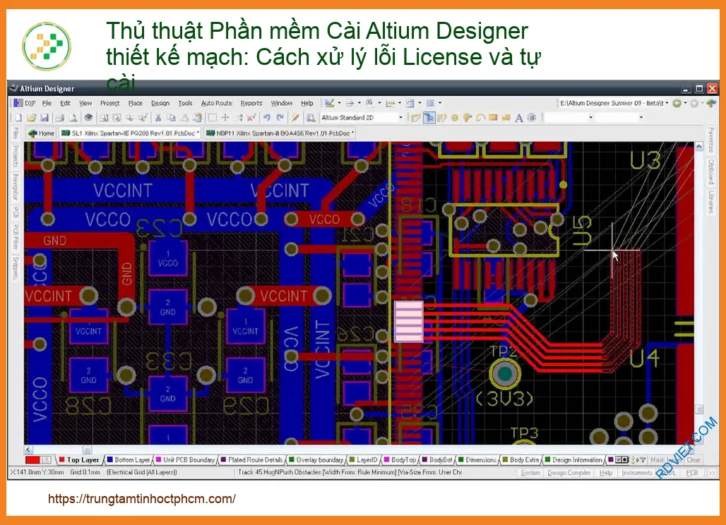Select the Top Layer tab
The height and width of the screenshot is (525, 726).
[x=79, y=460]
